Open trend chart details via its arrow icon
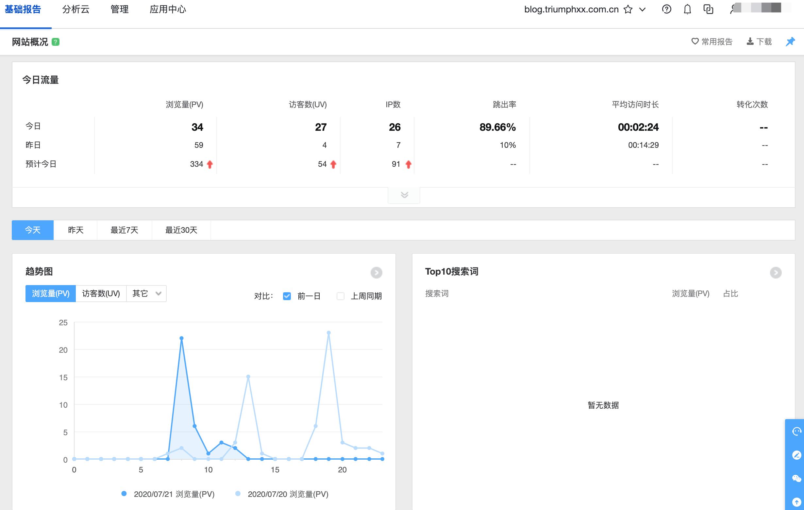 tap(377, 273)
